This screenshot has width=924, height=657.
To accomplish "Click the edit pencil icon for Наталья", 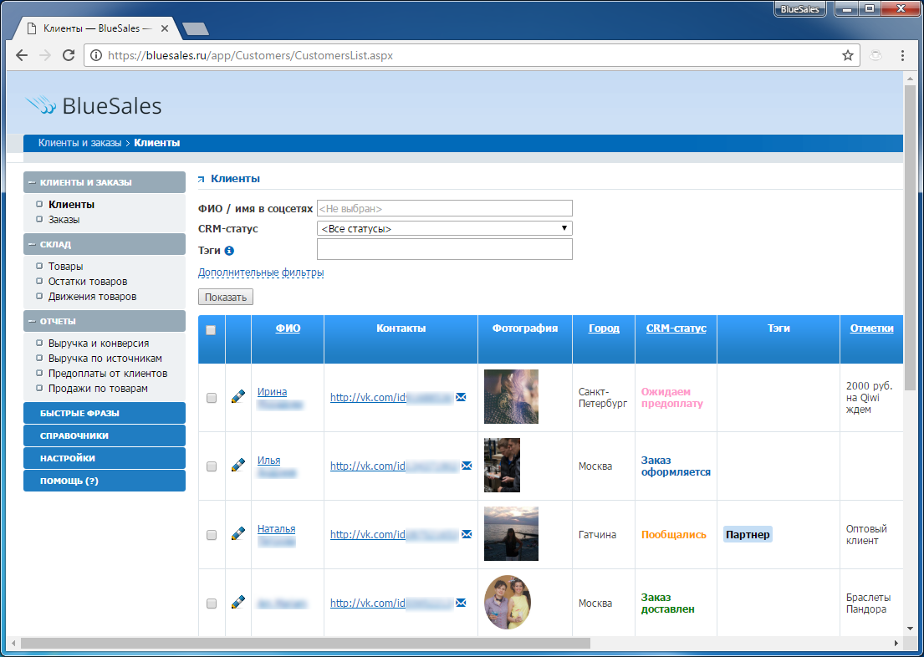I will point(238,533).
